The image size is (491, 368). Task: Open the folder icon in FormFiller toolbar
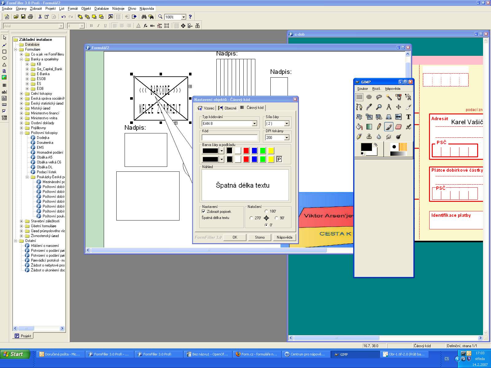[x=16, y=17]
